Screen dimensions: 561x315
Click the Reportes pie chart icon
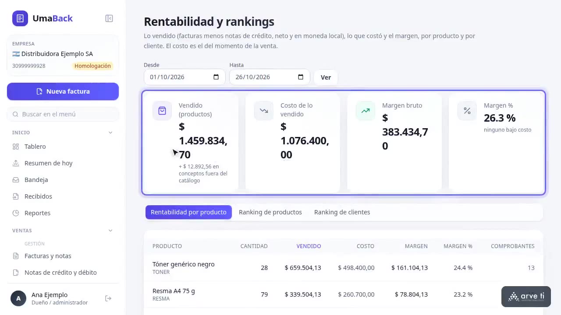pos(16,213)
